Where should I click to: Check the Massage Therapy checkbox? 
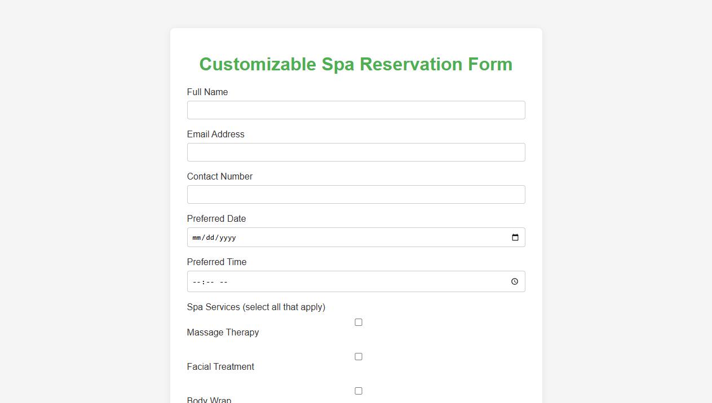(359, 322)
